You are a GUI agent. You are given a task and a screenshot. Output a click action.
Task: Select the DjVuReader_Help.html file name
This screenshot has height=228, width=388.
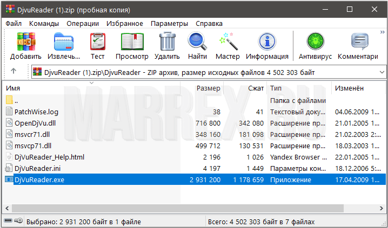coord(50,157)
